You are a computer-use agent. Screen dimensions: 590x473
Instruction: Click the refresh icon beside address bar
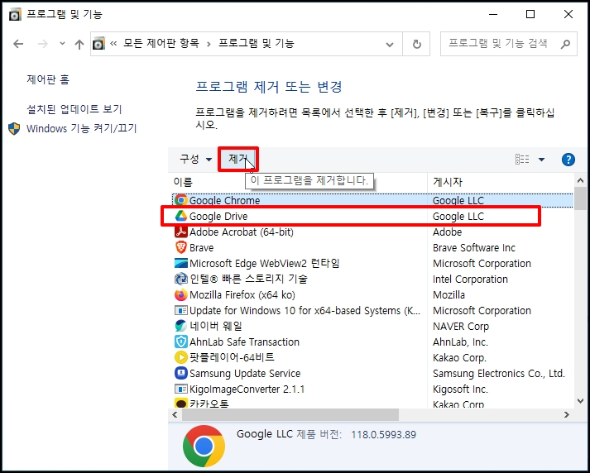[416, 45]
